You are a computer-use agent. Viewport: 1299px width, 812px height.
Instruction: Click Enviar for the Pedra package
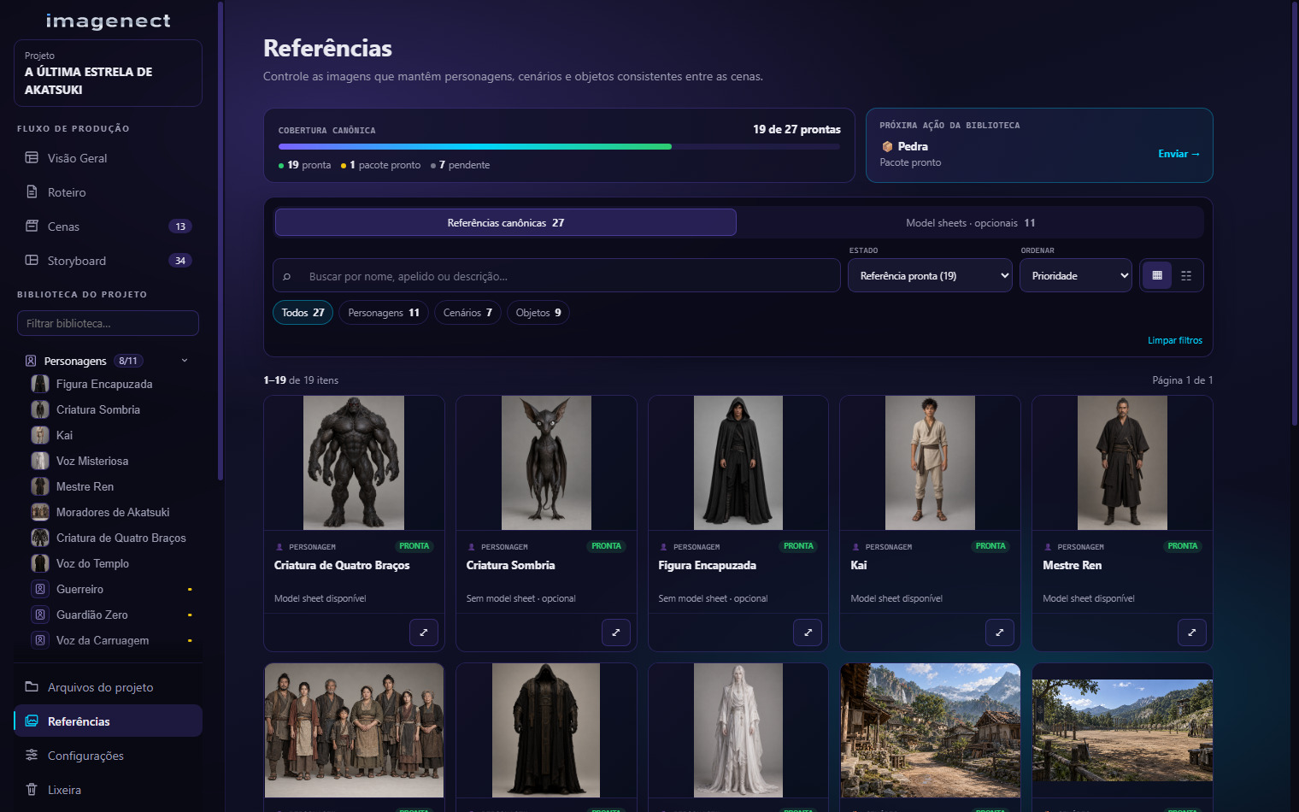tap(1179, 154)
